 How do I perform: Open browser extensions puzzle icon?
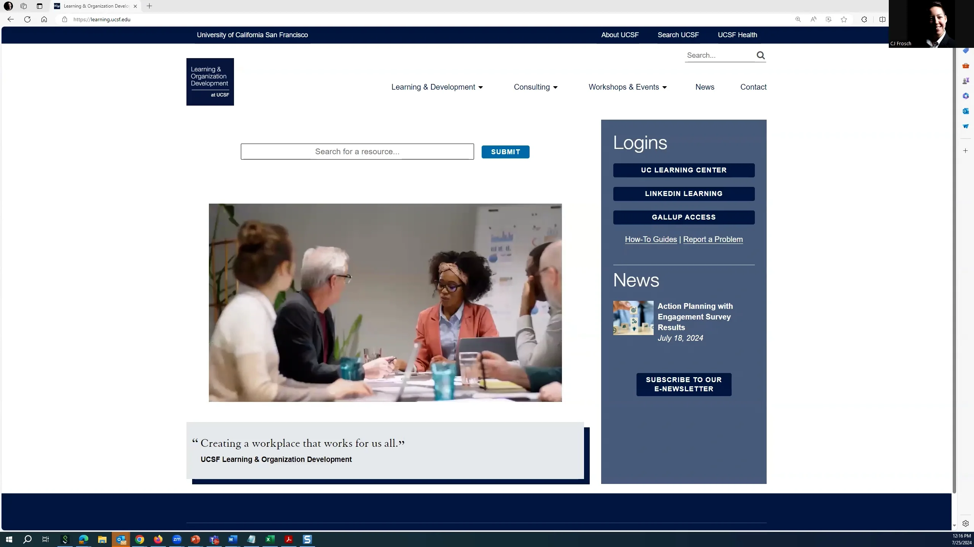point(864,19)
